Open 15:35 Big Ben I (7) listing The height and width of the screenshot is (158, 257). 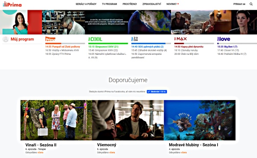[227, 47]
